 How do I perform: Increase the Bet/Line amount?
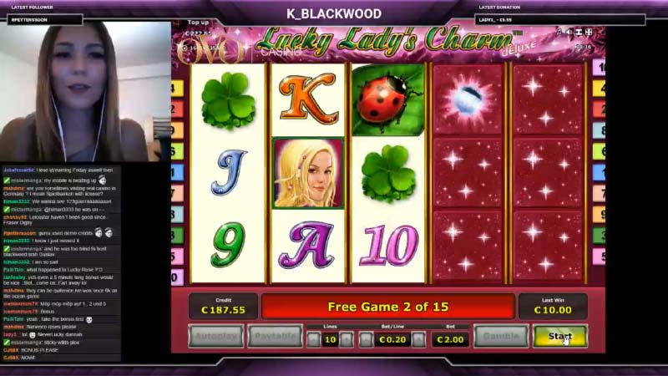(x=419, y=340)
